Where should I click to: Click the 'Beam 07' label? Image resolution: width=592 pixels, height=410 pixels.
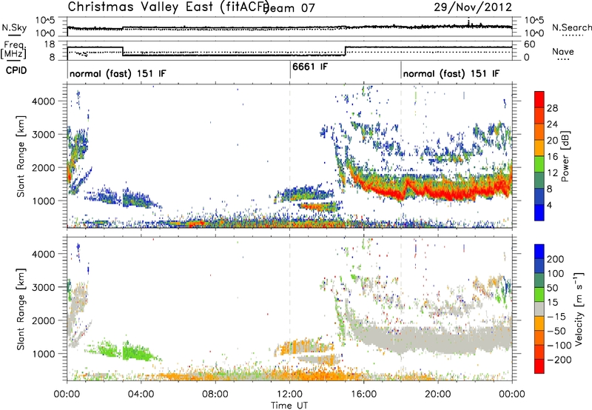point(289,8)
